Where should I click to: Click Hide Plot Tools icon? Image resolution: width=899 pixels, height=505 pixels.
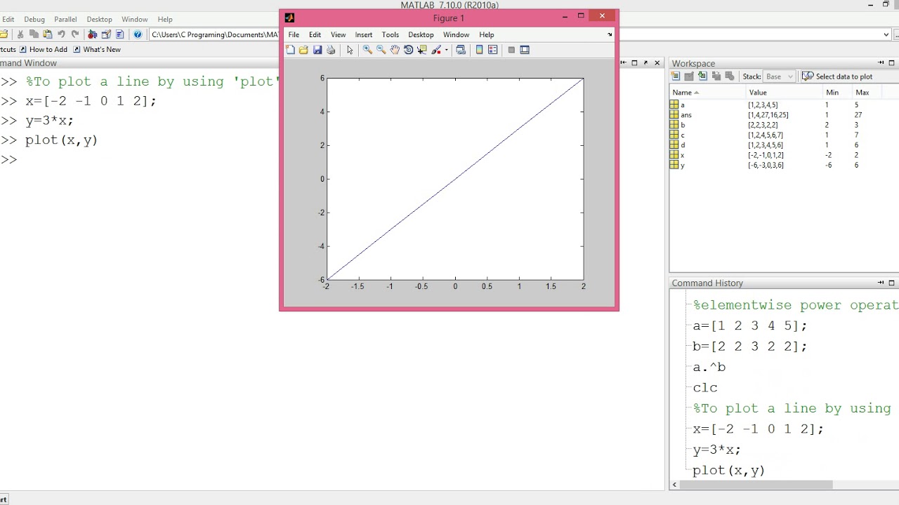pos(511,50)
